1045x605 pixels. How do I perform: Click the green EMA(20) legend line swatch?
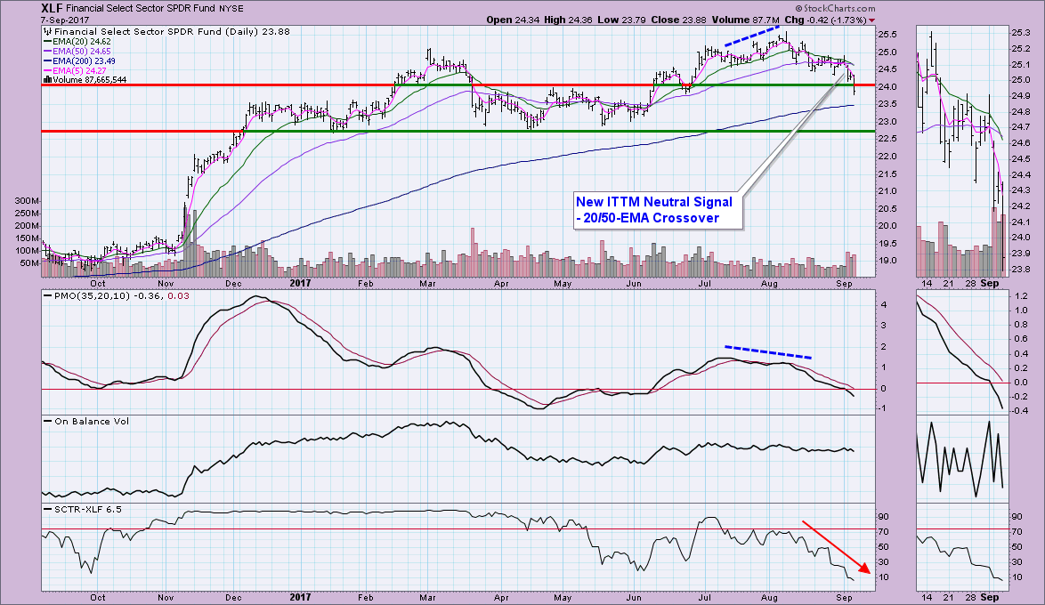click(x=46, y=41)
